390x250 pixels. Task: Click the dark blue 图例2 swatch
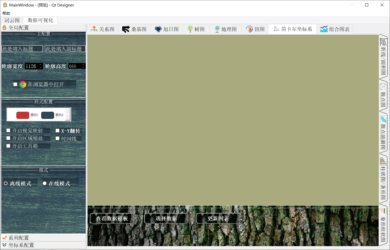click(48, 115)
